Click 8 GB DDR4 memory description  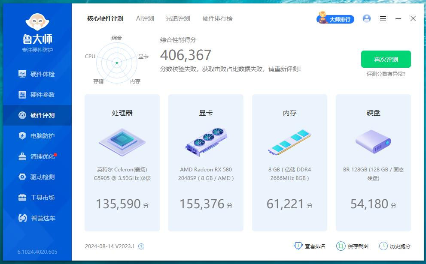[289, 174]
